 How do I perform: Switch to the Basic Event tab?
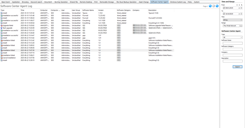coord(6,2)
